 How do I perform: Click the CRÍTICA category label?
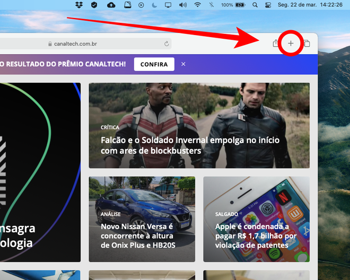coord(110,127)
